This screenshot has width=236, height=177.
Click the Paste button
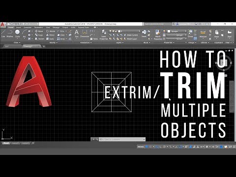coord(216,34)
